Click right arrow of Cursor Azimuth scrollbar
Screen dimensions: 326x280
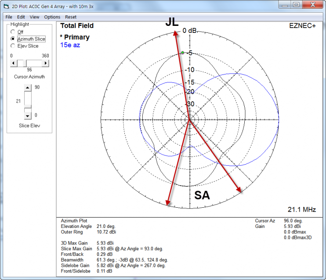coord(46,63)
